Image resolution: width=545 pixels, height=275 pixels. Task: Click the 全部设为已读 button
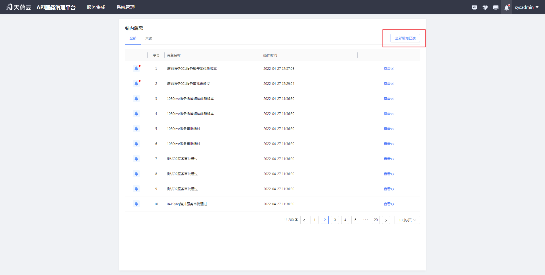click(405, 38)
